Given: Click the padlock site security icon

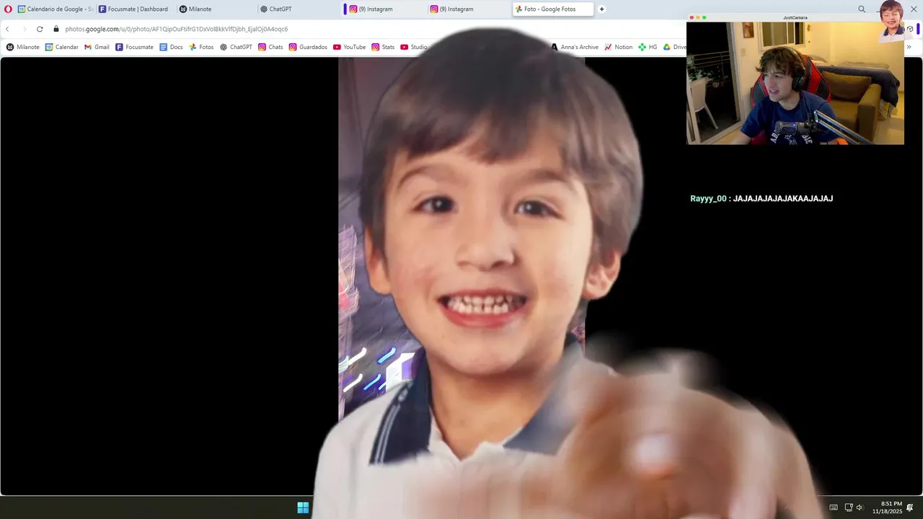Looking at the screenshot, I should pos(56,29).
